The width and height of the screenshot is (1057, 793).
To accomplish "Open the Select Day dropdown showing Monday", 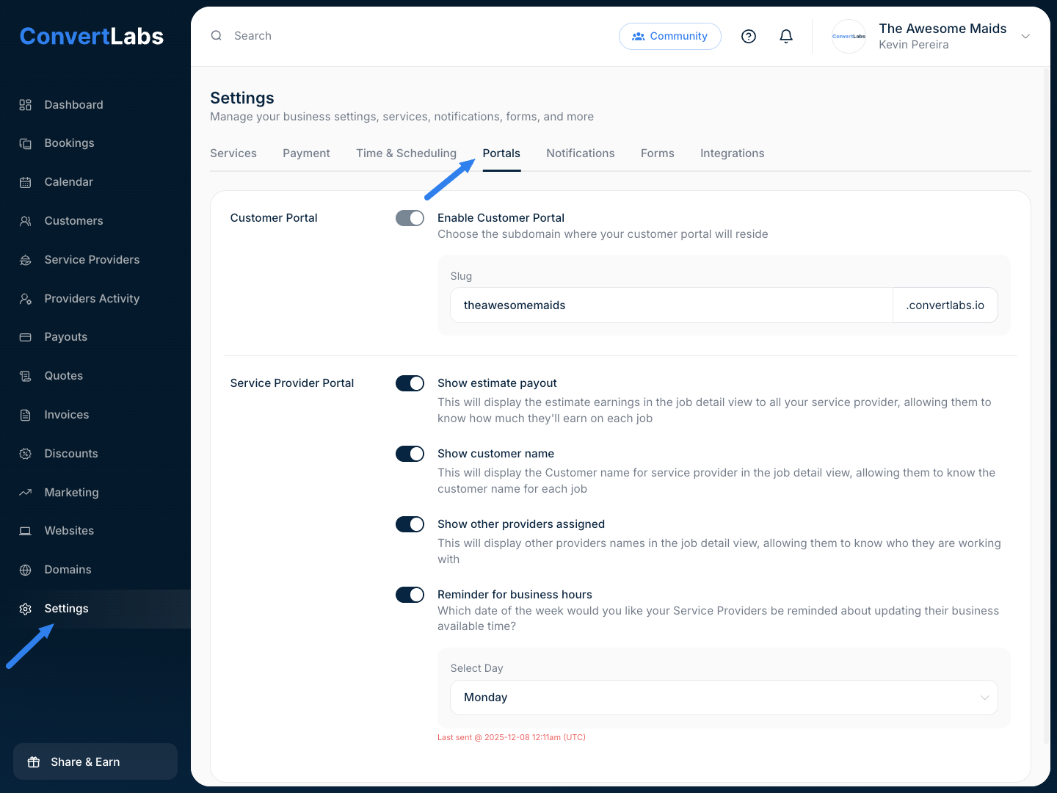I will click(x=723, y=698).
